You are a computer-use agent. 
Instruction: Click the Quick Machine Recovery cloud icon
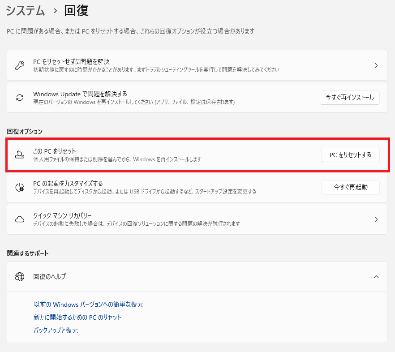click(x=20, y=219)
